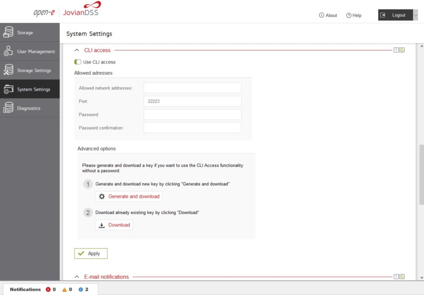Click the User Management person icon
The height and width of the screenshot is (295, 424).
pos(8,51)
